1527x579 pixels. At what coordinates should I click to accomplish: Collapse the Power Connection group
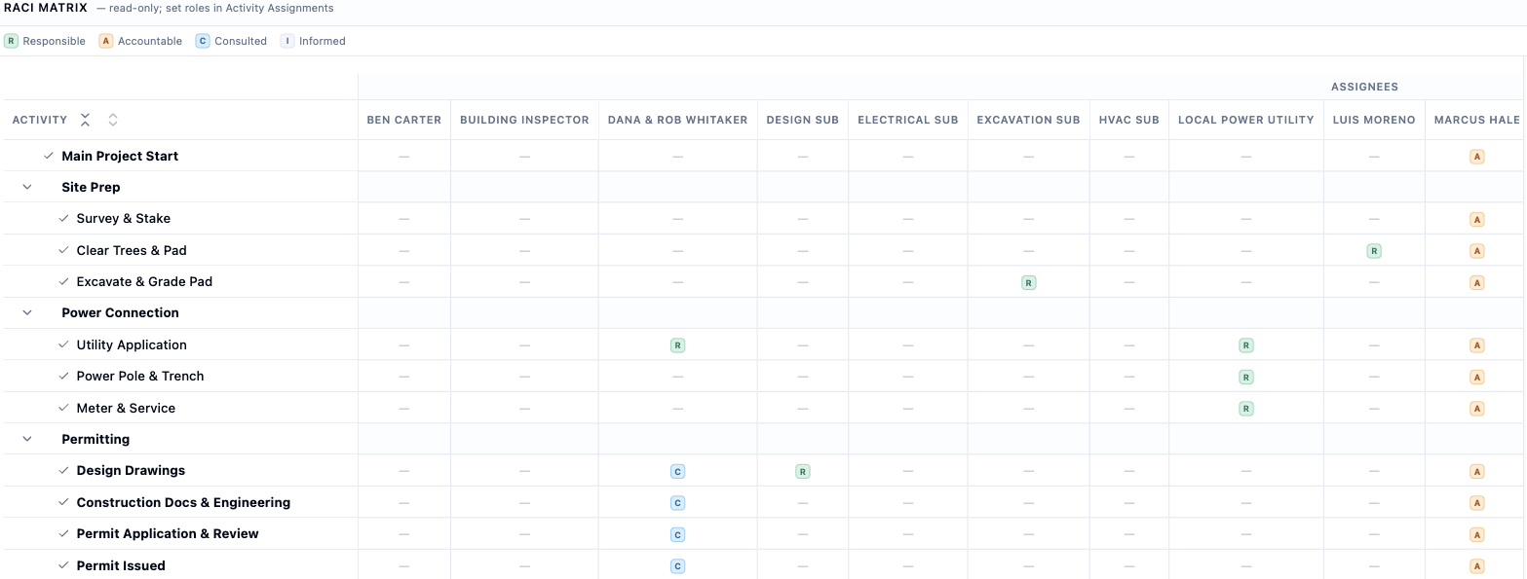tap(27, 312)
